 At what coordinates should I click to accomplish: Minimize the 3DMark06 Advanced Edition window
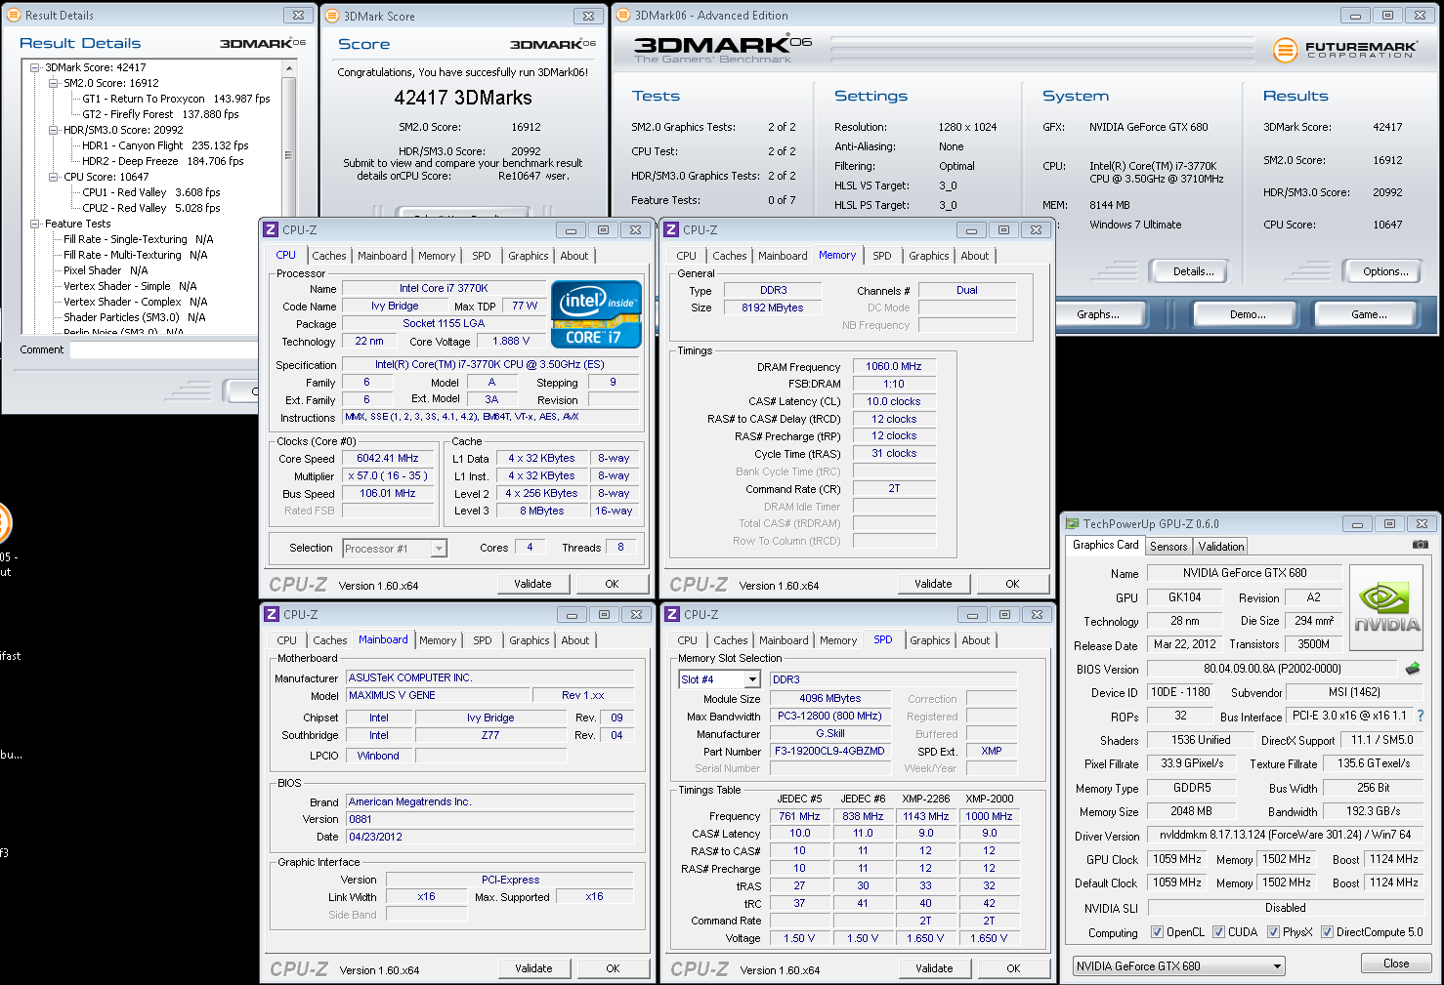[x=1355, y=16]
